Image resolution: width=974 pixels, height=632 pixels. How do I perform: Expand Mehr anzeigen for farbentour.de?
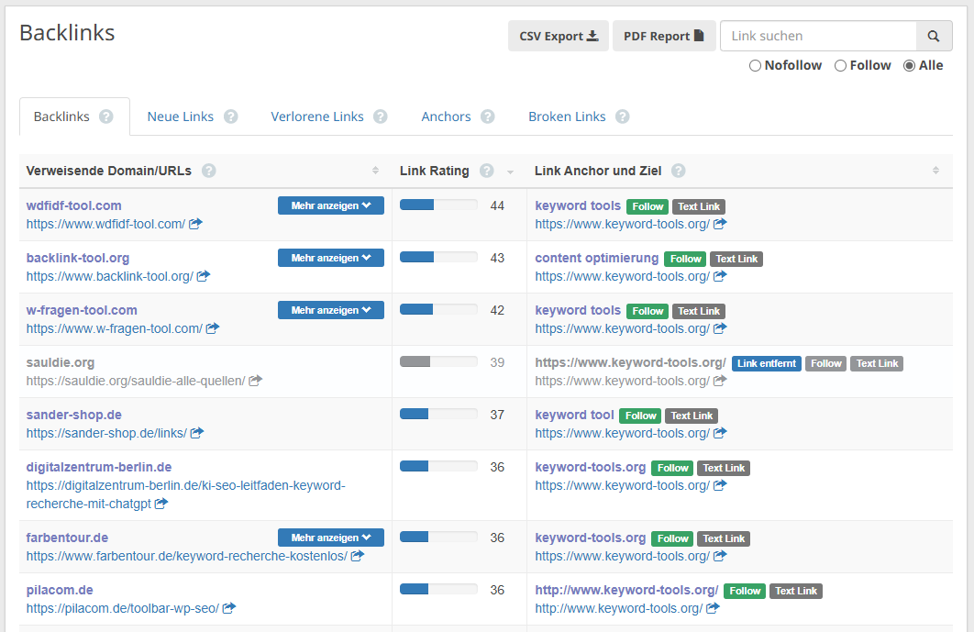click(x=330, y=538)
